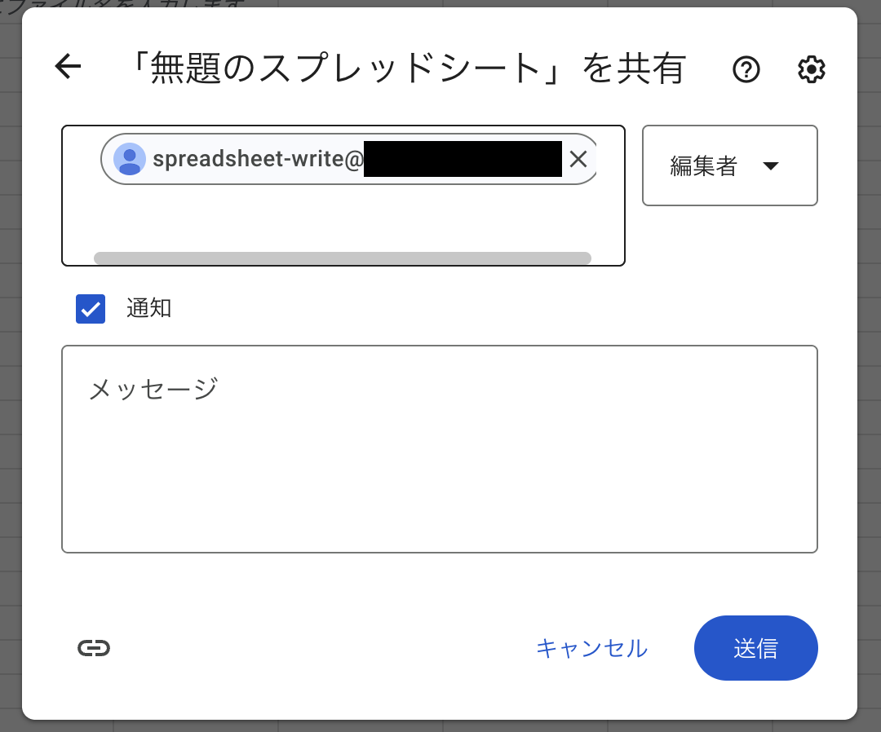Copy the share link using the chain icon
This screenshot has width=881, height=732.
(x=94, y=648)
